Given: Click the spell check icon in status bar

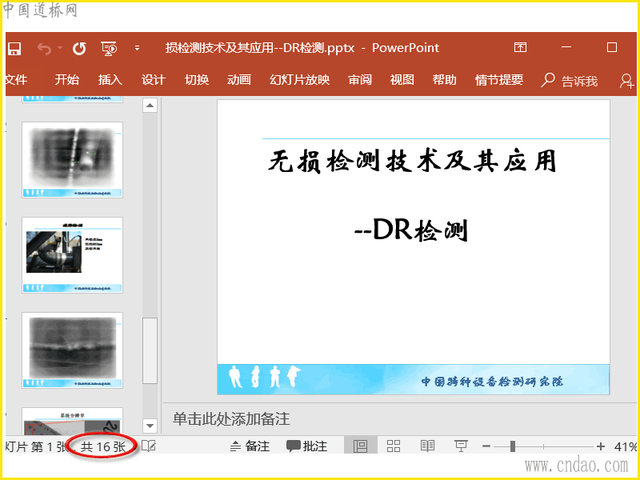Looking at the screenshot, I should 149,446.
